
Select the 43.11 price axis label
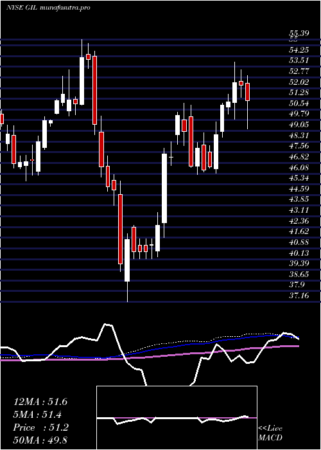tap(299, 210)
